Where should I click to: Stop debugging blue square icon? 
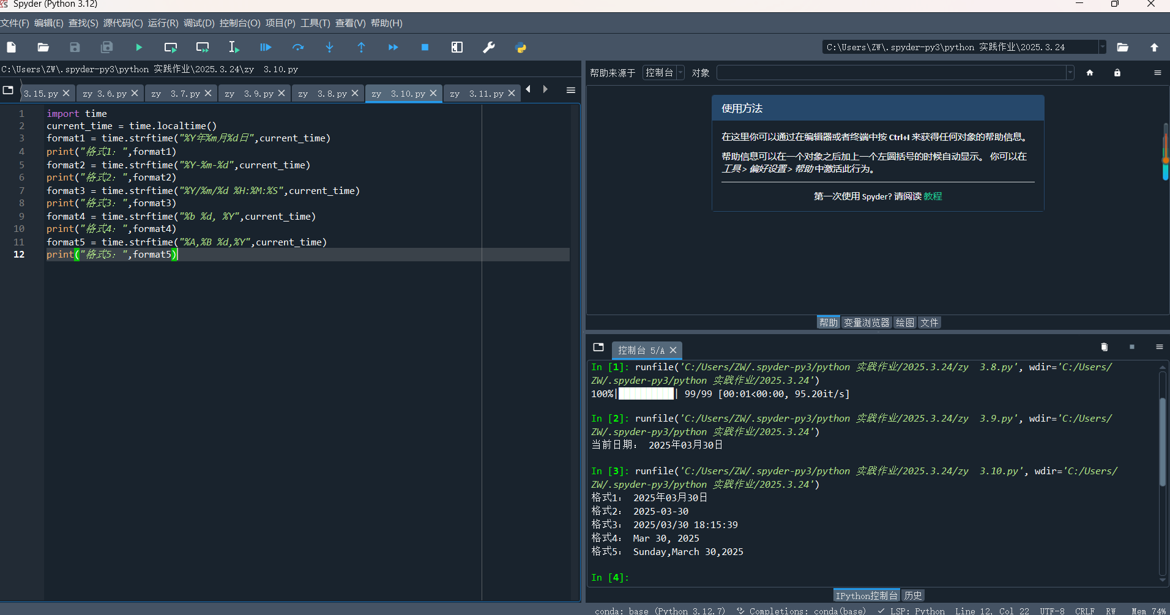(x=425, y=47)
